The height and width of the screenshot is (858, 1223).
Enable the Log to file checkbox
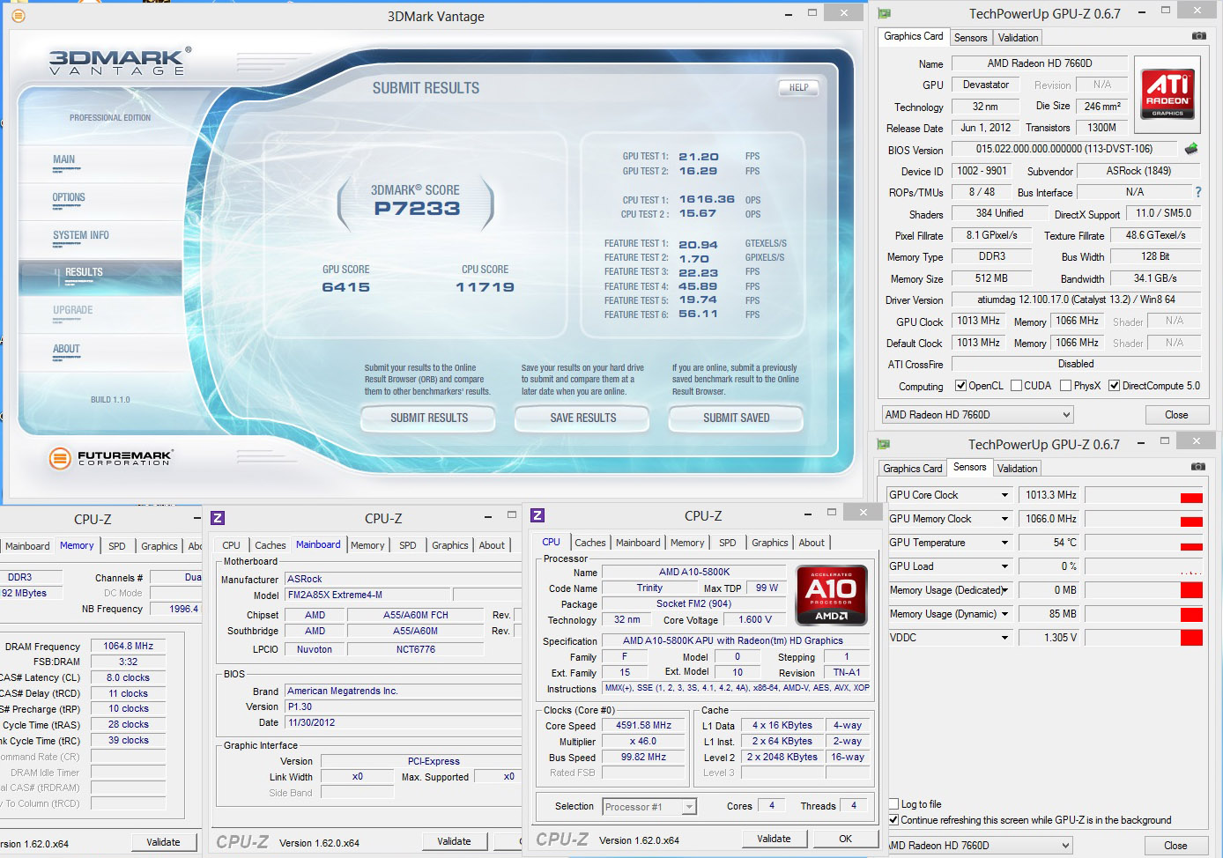pyautogui.click(x=894, y=804)
